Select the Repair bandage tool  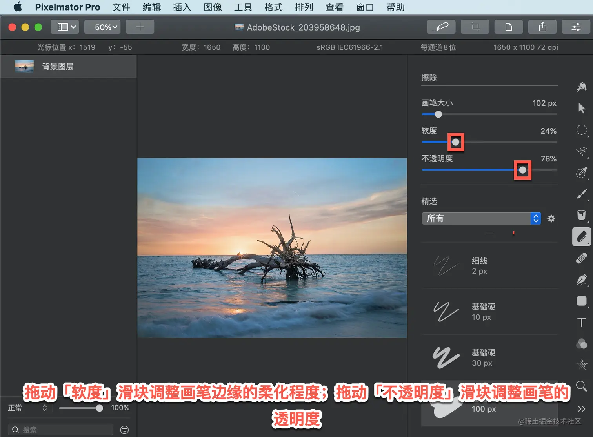coord(582,258)
